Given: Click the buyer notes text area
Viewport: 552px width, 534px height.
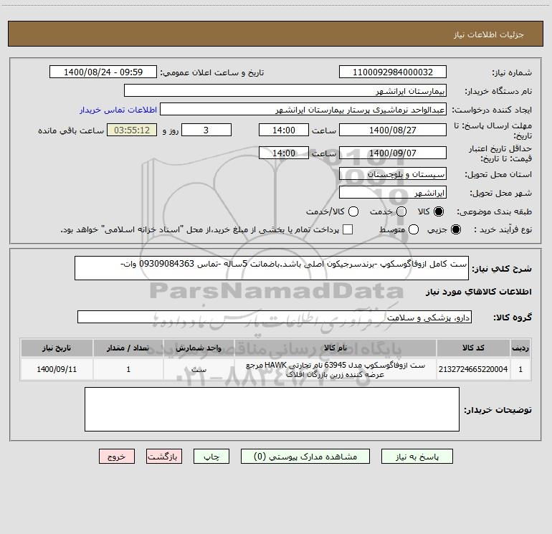Looking at the screenshot, I should (272, 409).
